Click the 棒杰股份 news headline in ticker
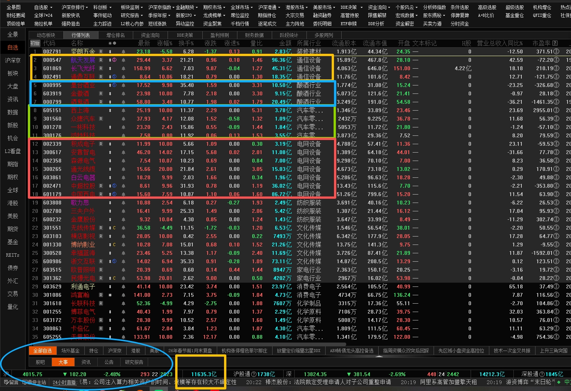Image resolution: width=571 pixels, height=391 pixels. tap(328, 382)
